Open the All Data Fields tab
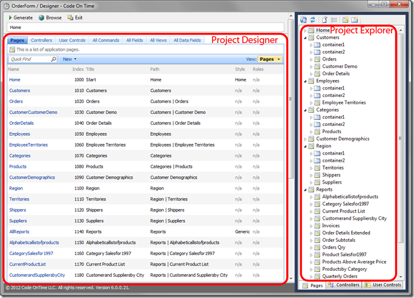Viewport: 414px width, 298px height. 187,41
